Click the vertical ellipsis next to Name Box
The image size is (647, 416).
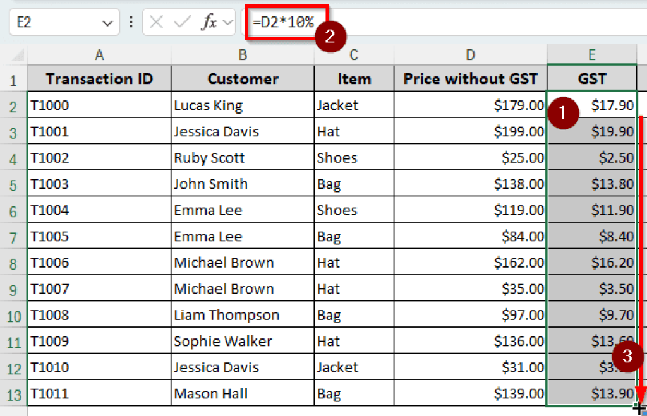coord(131,21)
